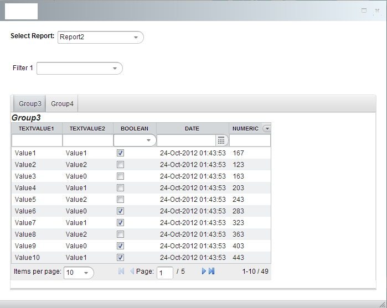The width and height of the screenshot is (387, 308).
Task: Go to previous page of results
Action: [132, 272]
